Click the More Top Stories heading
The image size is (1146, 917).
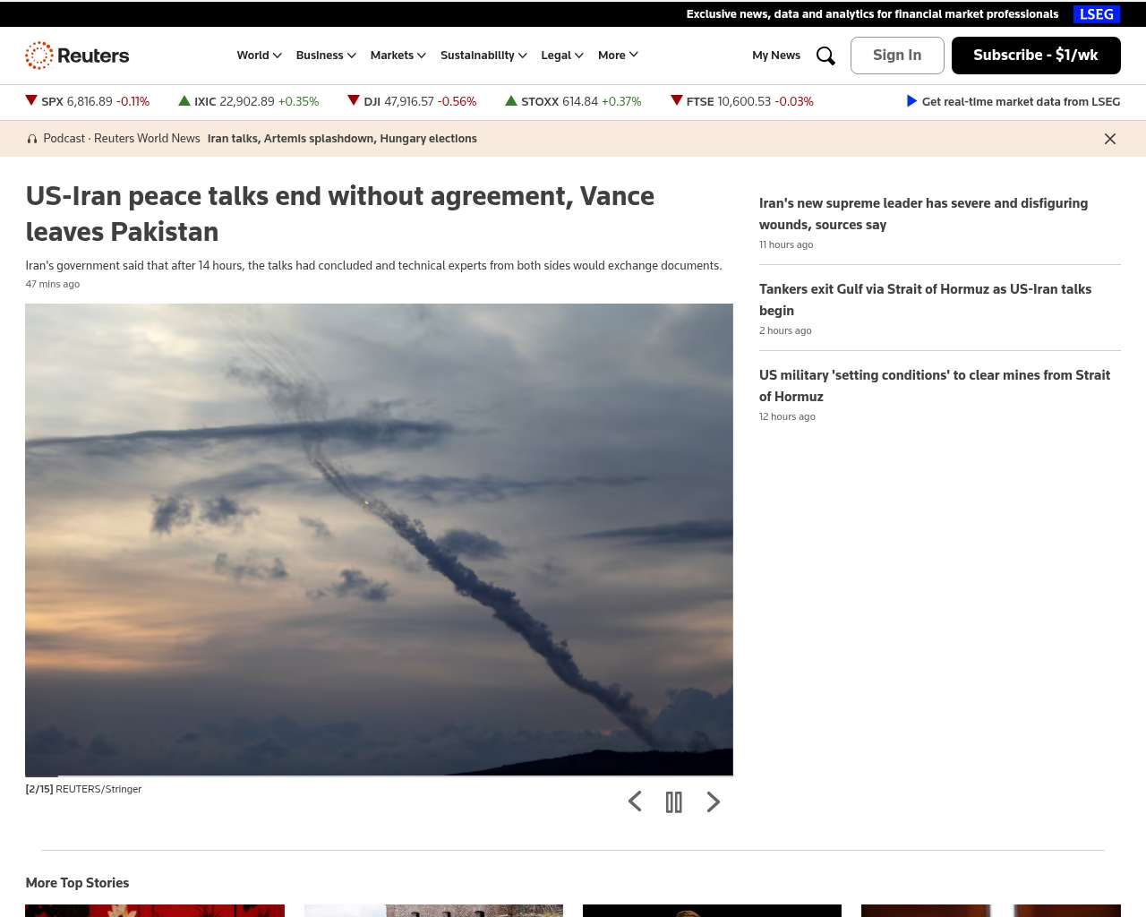[77, 883]
